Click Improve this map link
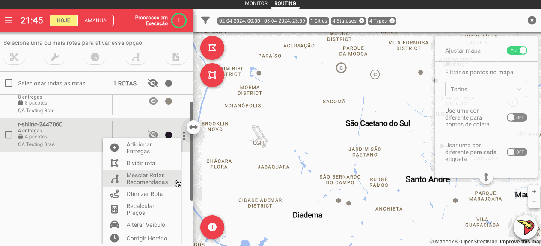Viewport: 541px width, 246px height. [520, 242]
